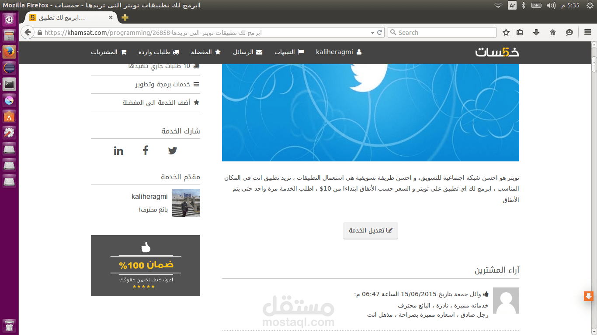
Task: Reload page using the refresh icon
Action: pos(380,32)
